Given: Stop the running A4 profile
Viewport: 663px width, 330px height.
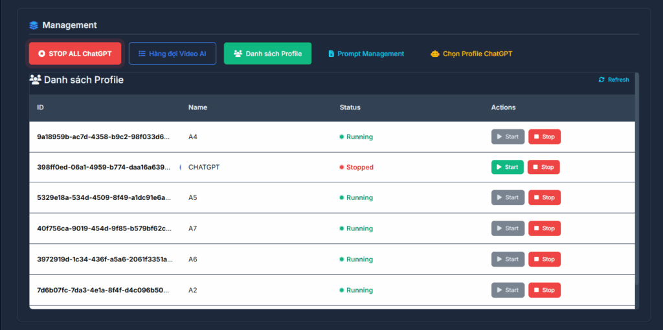Looking at the screenshot, I should point(544,137).
